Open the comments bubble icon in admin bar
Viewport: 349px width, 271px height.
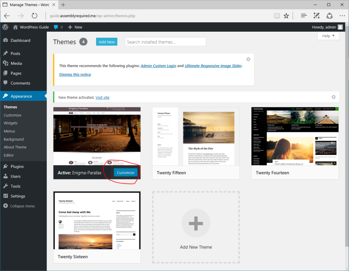pos(56,27)
